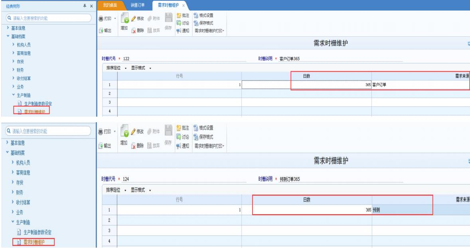Viewport: 470px width, 248px height.
Task: Toggle the pin on the 经典树形 panel
Action: 84,6
